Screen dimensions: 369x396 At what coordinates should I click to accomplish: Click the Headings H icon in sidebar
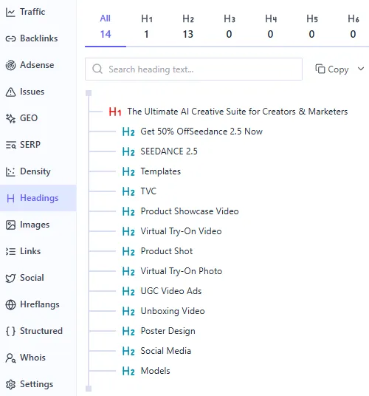click(10, 198)
